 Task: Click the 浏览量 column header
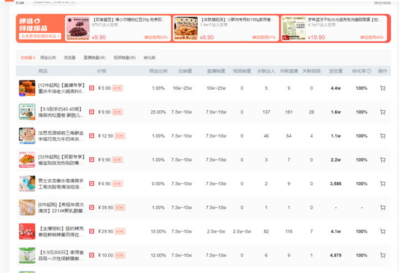pos(336,71)
